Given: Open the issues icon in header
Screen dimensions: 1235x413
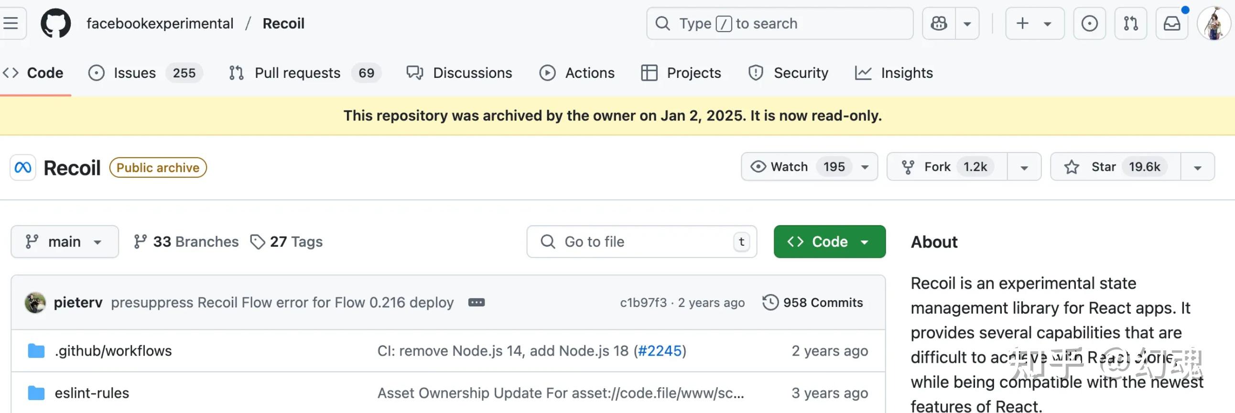Looking at the screenshot, I should click(x=1089, y=23).
